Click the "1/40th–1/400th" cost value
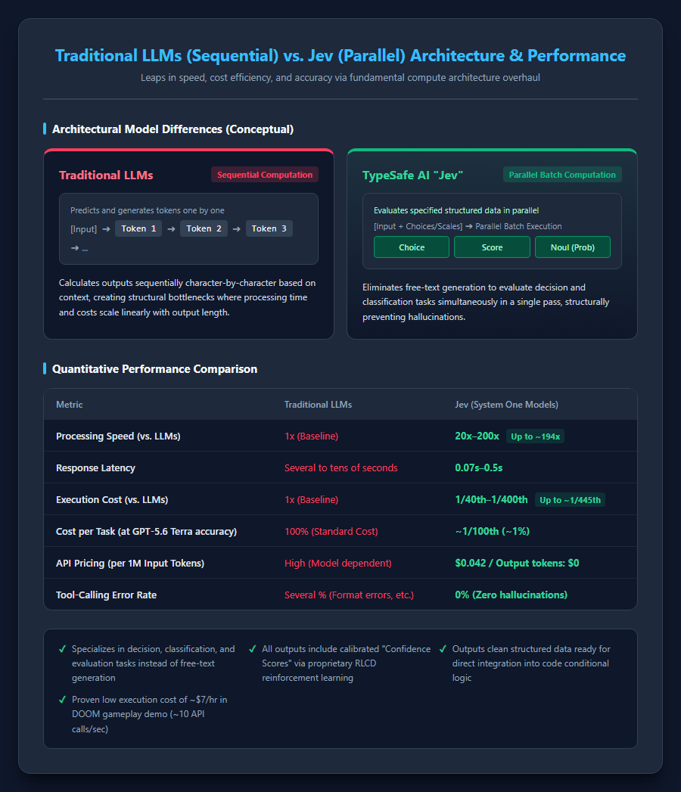 click(x=491, y=500)
